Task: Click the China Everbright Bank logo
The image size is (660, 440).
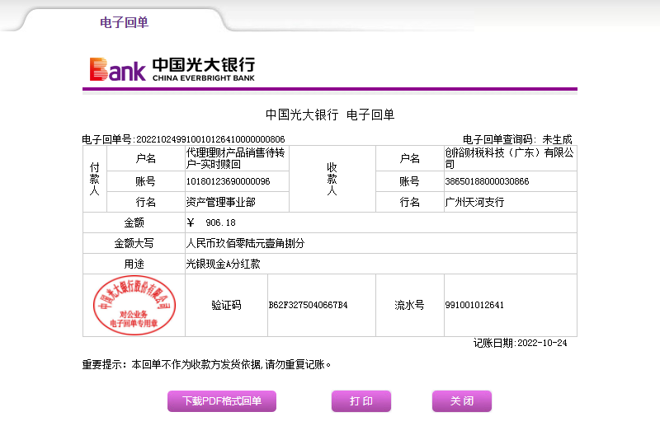Action: pyautogui.click(x=172, y=69)
